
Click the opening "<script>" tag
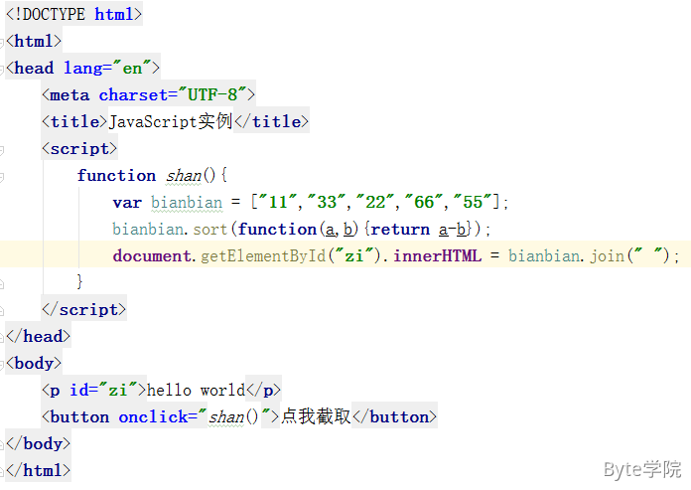point(79,149)
